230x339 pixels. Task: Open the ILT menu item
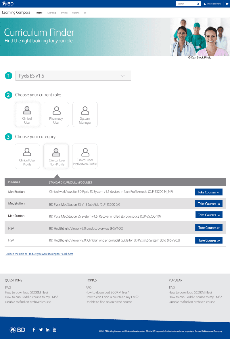tap(85, 13)
